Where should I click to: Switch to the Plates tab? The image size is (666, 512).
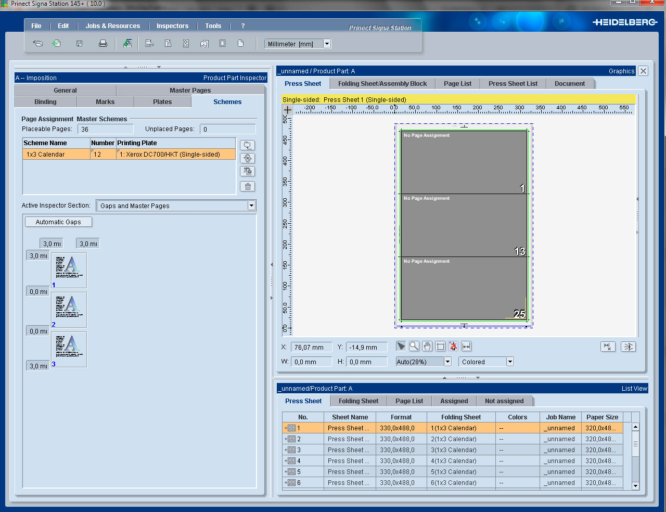(162, 102)
